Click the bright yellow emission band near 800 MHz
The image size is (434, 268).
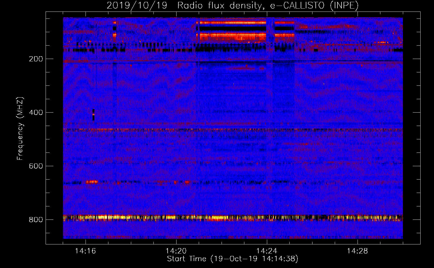[x=233, y=218]
